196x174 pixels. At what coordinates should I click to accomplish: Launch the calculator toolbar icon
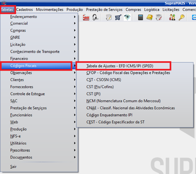[140, 17]
